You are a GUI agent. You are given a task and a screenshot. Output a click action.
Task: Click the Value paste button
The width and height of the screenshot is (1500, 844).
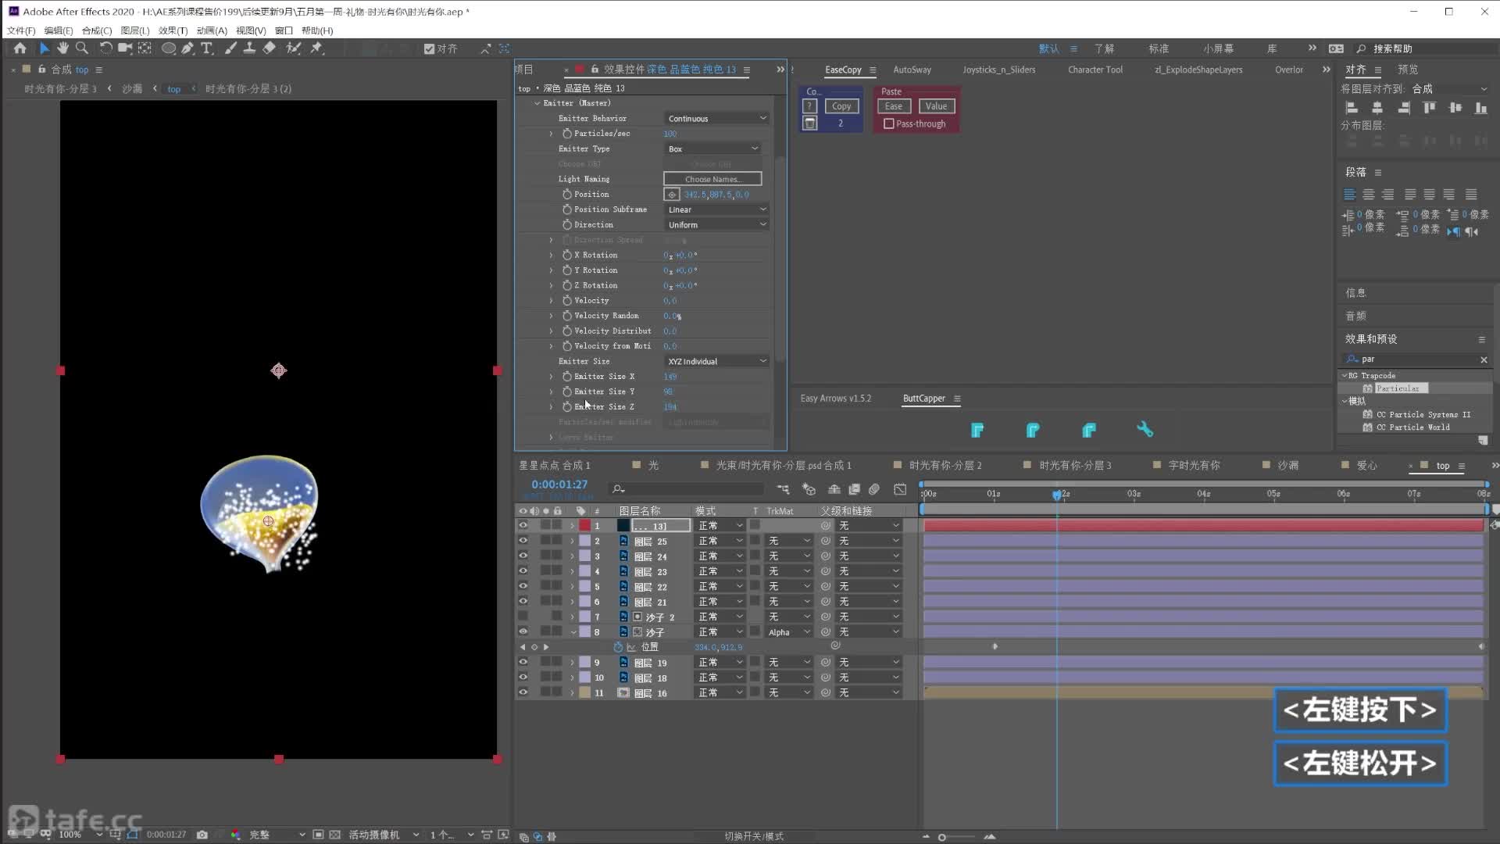click(936, 106)
